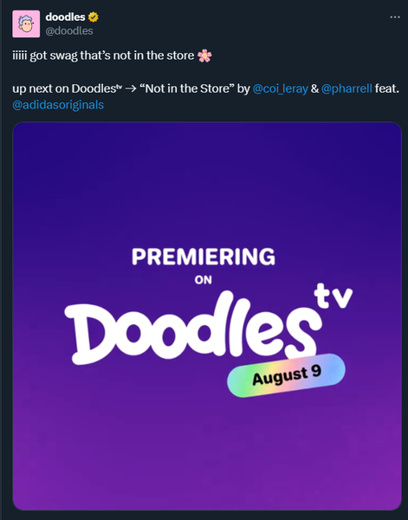Click the small tv superscript after Doodles
Viewport: 408px width, 520px height.
coord(119,88)
